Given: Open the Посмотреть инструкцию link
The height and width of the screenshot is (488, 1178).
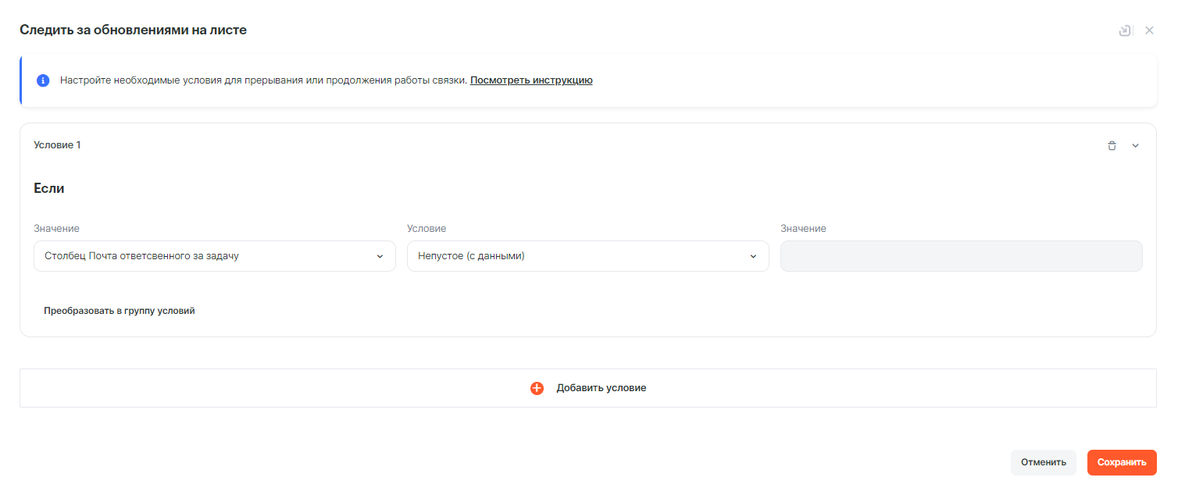Looking at the screenshot, I should click(531, 80).
